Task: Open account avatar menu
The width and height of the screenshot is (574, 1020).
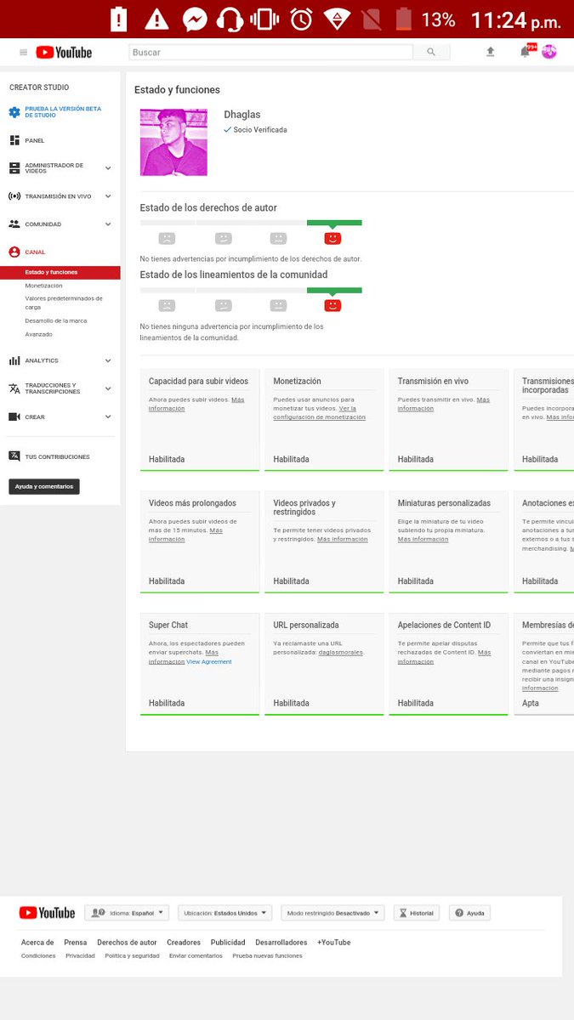Action: click(549, 52)
